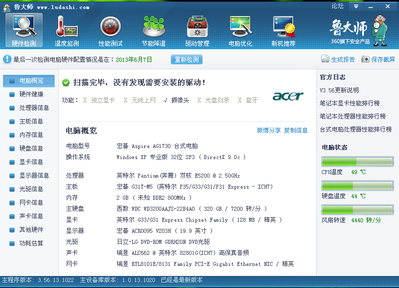The height and width of the screenshot is (288, 399).
Task: Click the Acer brand logo
Action: pyautogui.click(x=288, y=96)
